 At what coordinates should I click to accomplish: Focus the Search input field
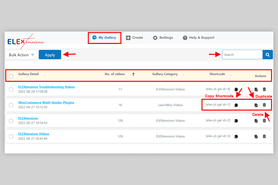(x=242, y=55)
